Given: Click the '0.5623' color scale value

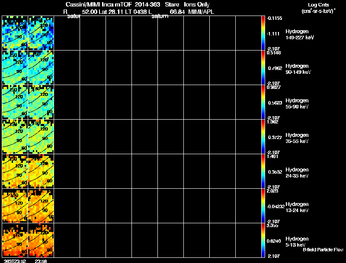Looking at the screenshot, I should click(x=275, y=103).
